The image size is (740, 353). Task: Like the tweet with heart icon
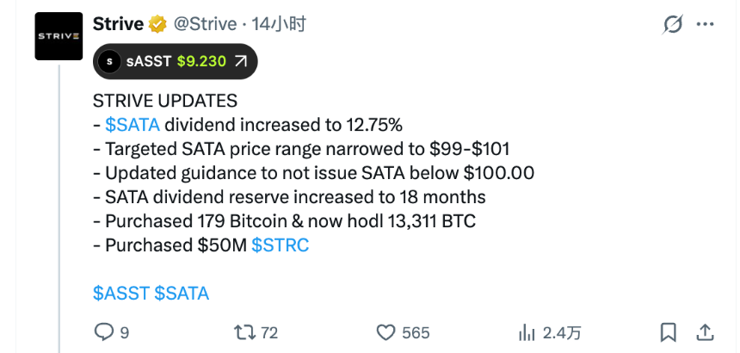tap(386, 332)
